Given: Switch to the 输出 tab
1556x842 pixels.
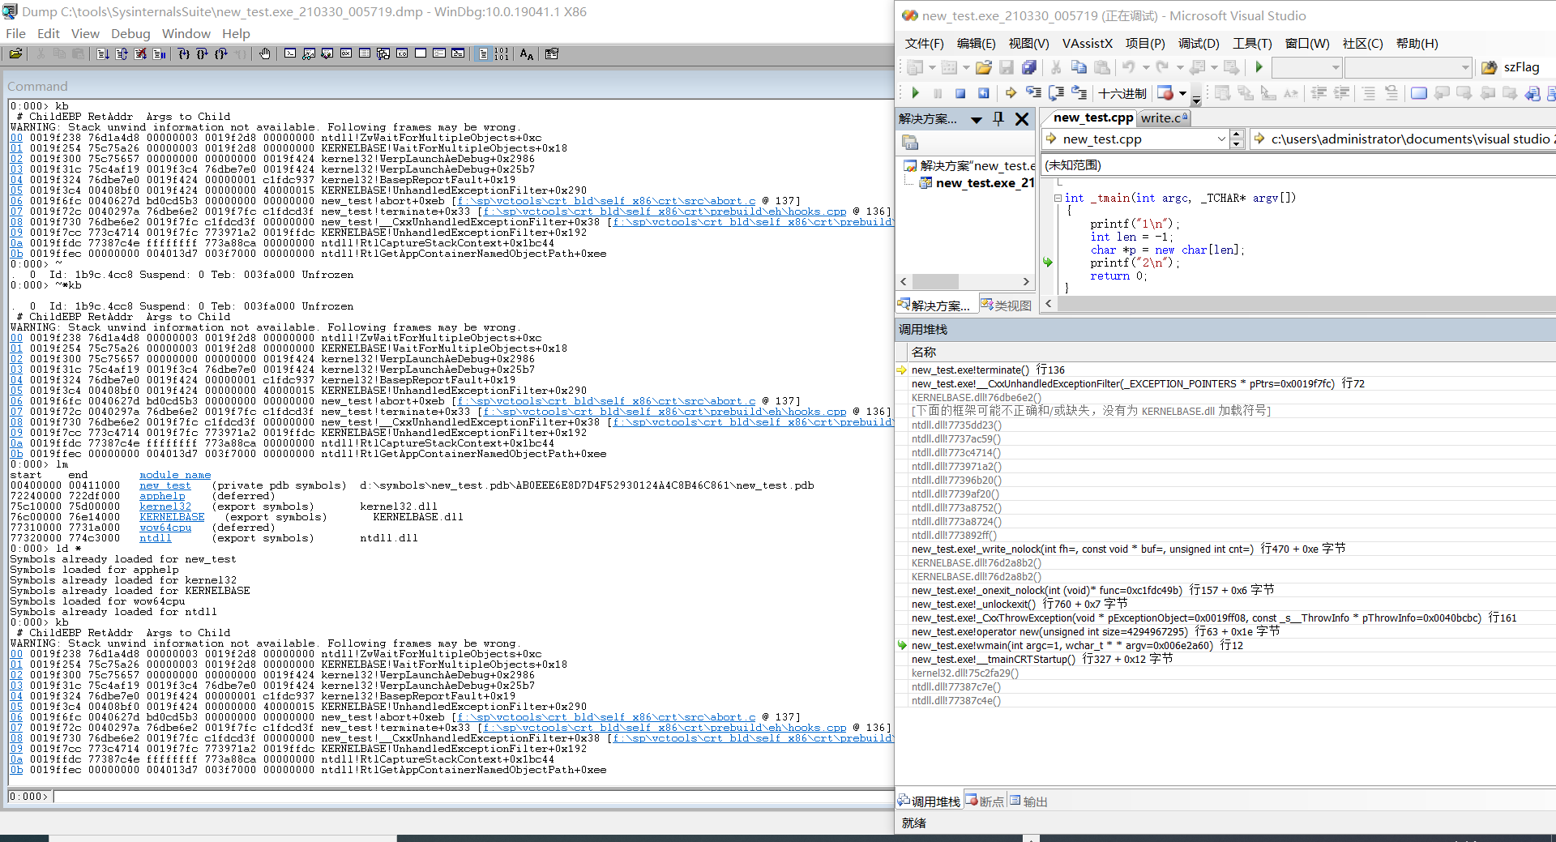Looking at the screenshot, I should tap(1028, 801).
